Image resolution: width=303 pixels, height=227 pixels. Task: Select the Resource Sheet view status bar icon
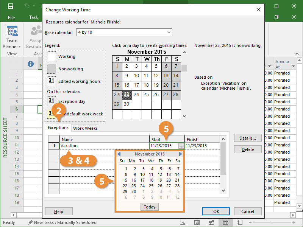click(225, 222)
